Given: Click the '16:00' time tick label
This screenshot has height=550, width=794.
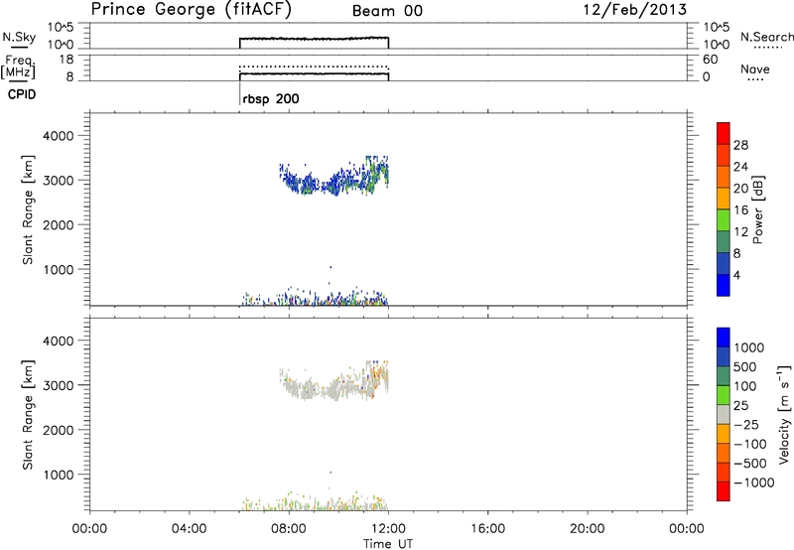Looking at the screenshot, I should click(487, 529).
